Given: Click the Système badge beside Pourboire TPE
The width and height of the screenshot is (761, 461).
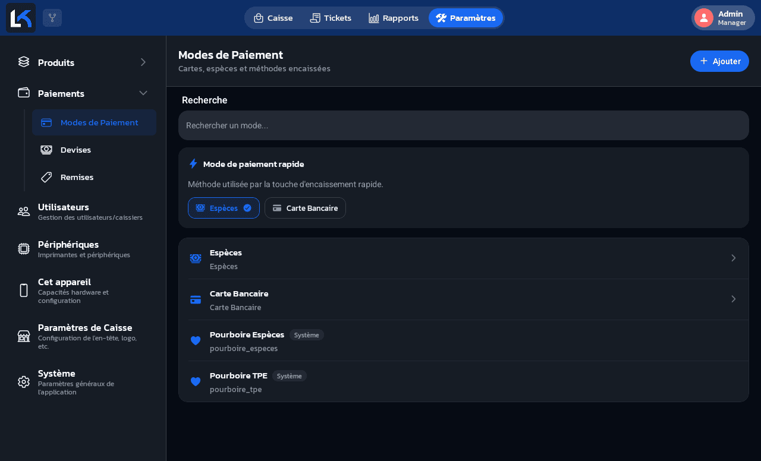Looking at the screenshot, I should [x=290, y=376].
